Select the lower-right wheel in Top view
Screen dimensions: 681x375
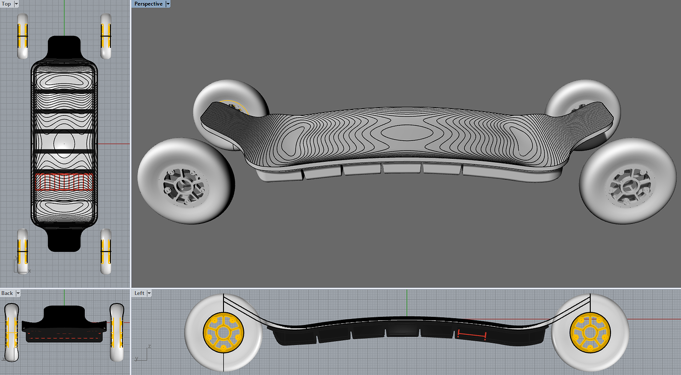(x=106, y=251)
